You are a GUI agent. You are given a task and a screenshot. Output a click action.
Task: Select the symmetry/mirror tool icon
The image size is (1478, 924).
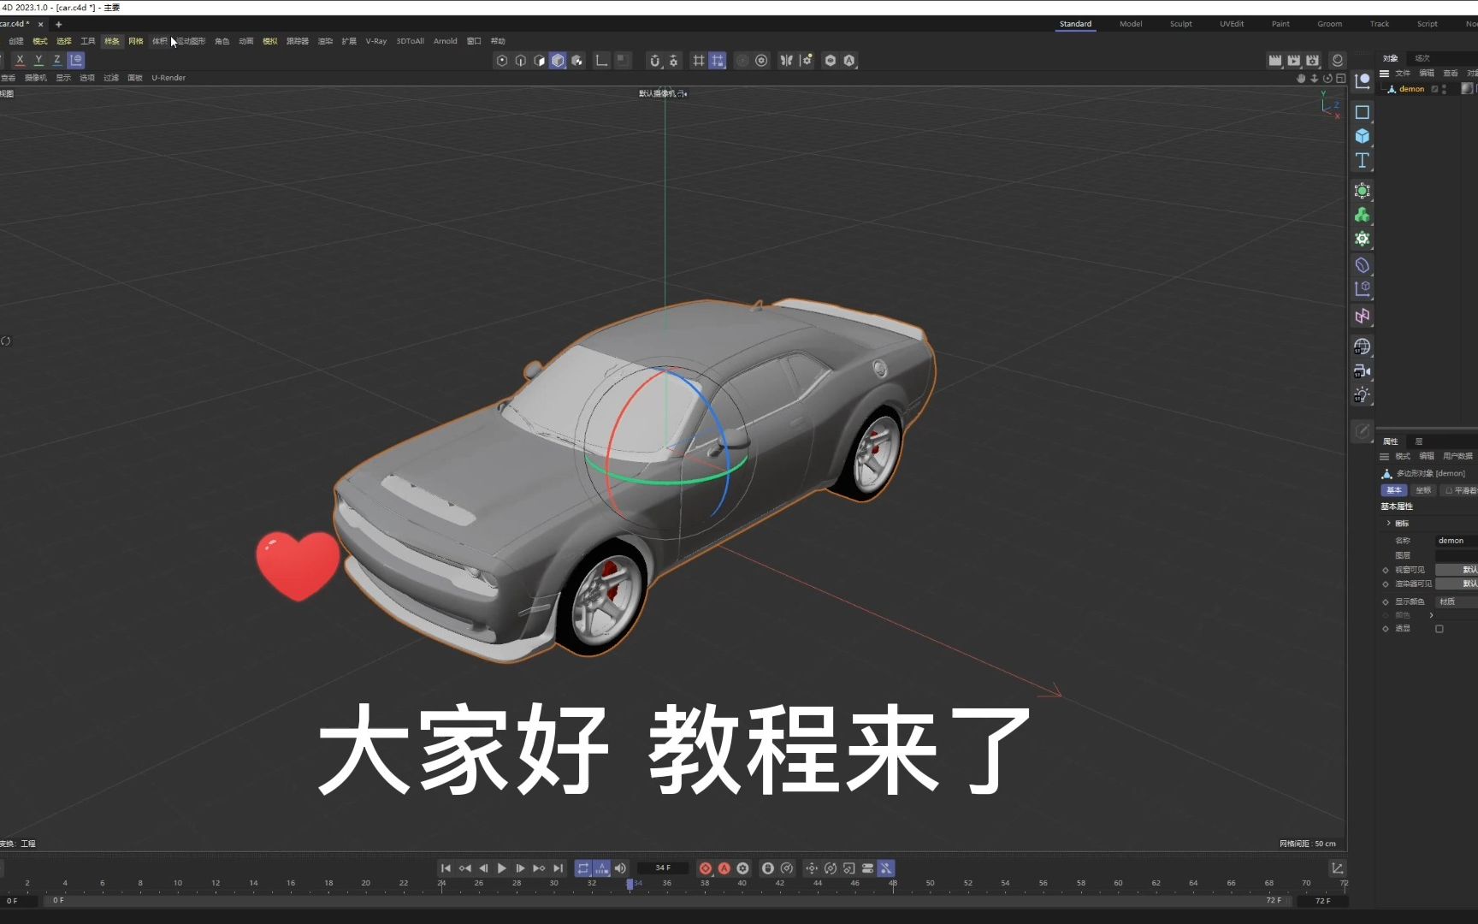787,60
